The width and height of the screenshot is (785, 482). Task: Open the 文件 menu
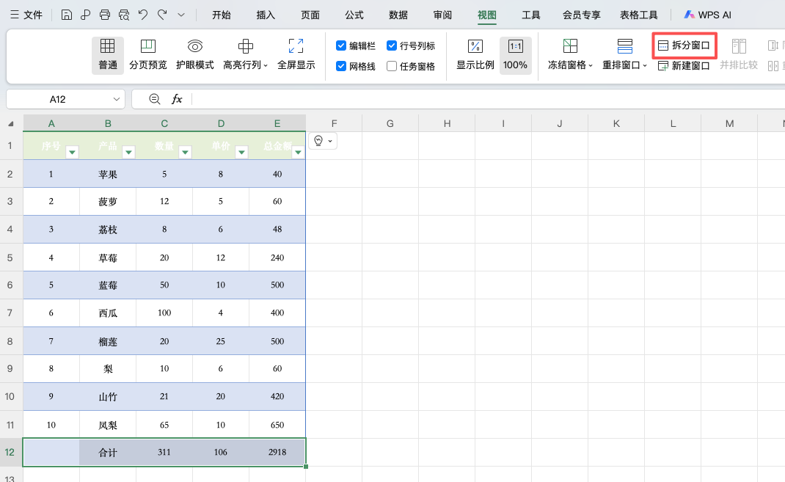click(27, 15)
